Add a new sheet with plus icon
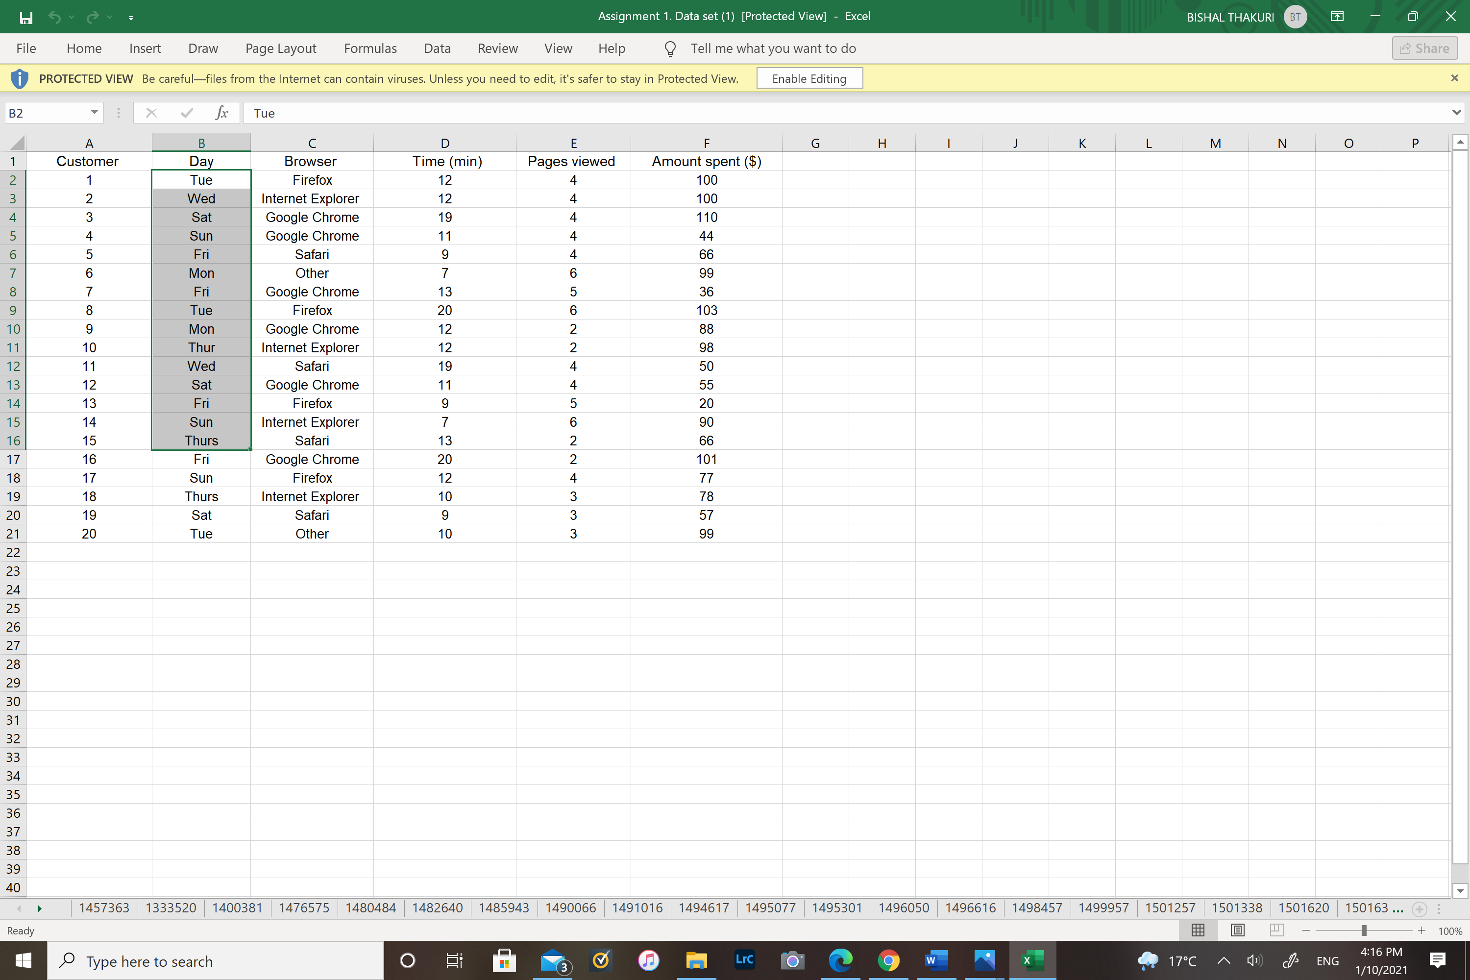1470x980 pixels. 1420,909
